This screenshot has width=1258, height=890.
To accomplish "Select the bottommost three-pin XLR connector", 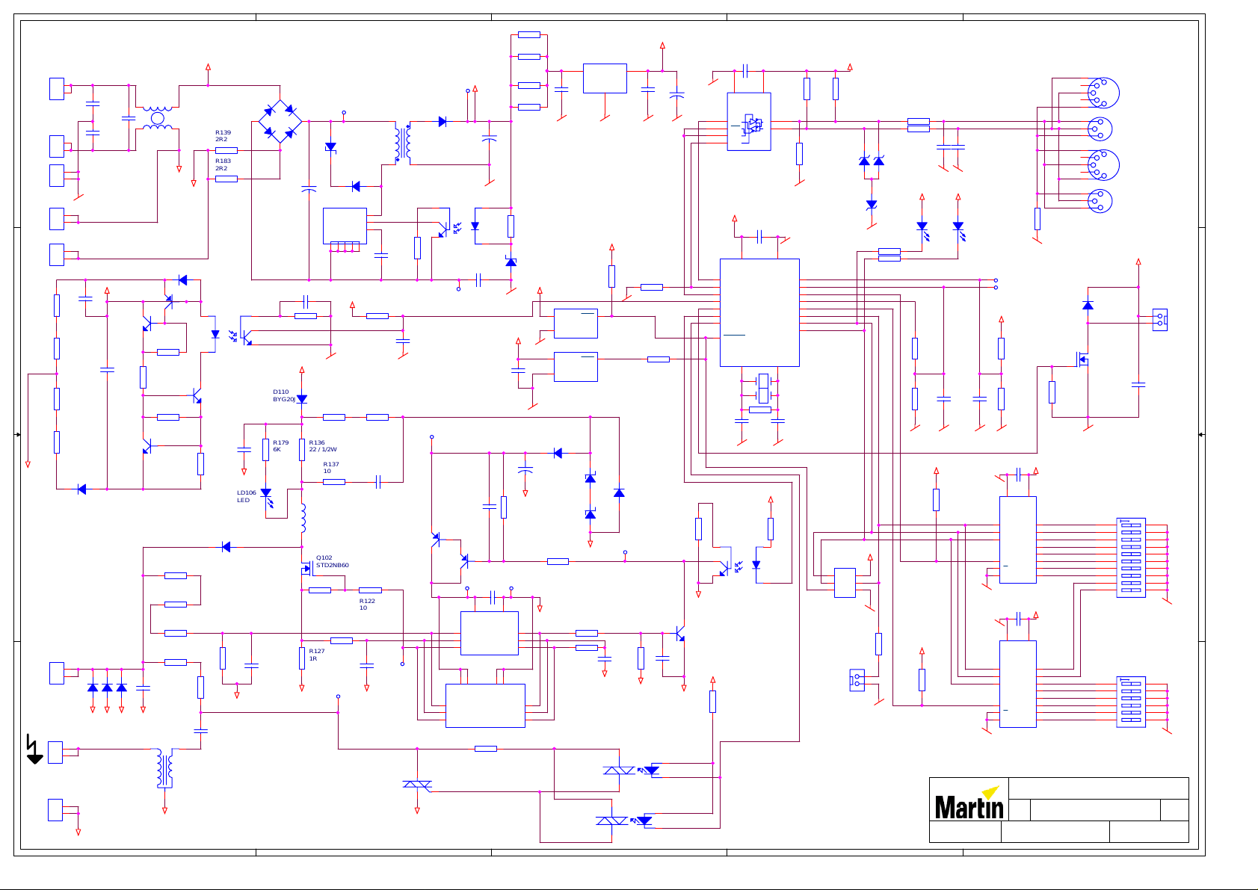I will point(1099,201).
